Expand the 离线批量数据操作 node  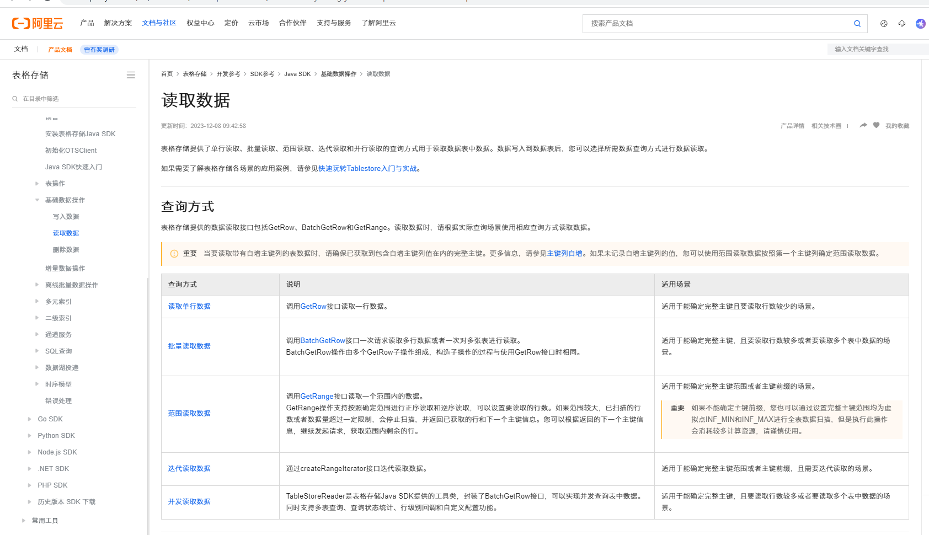pyautogui.click(x=37, y=285)
